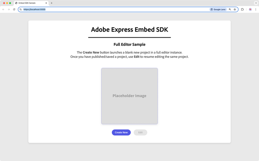
Task: Open Chrome's three-dot menu
Action: pos(256,10)
